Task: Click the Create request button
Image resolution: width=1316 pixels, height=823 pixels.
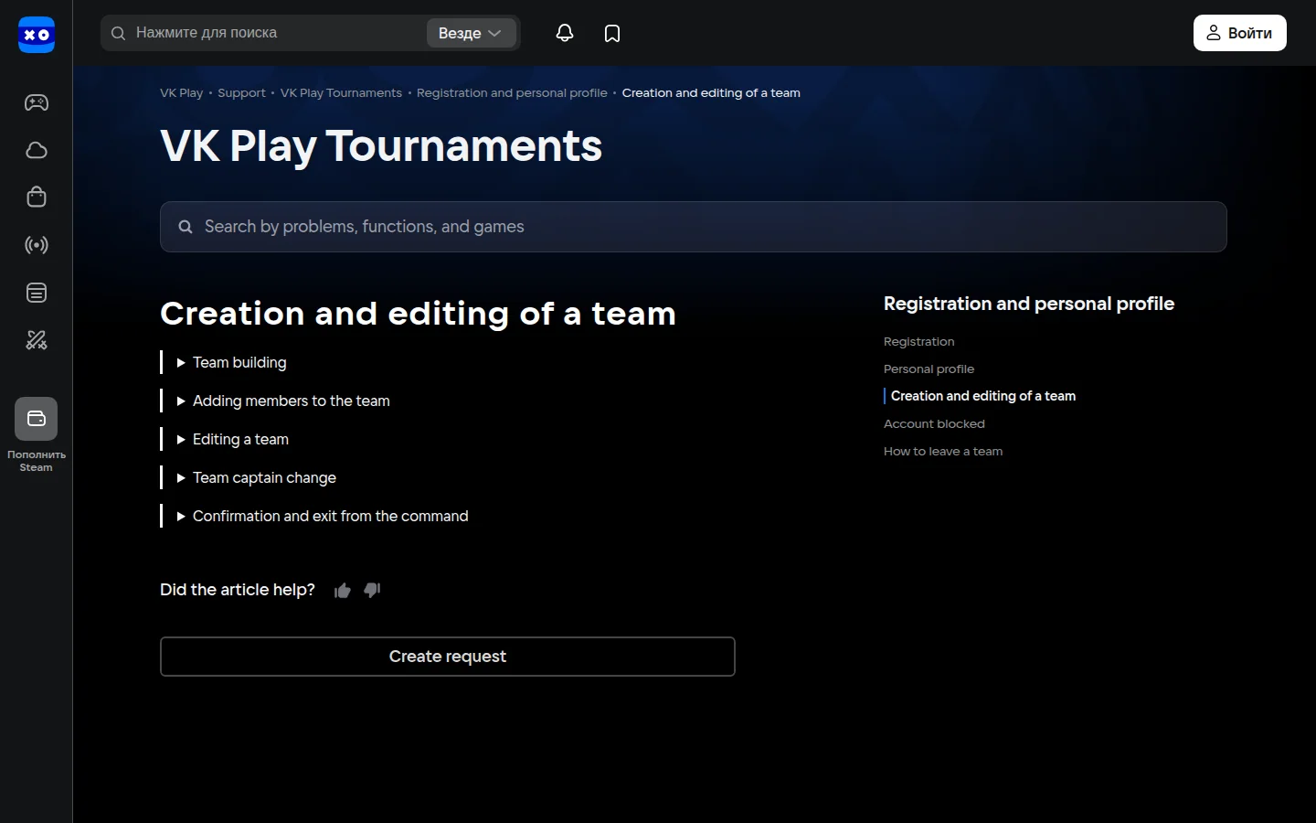Action: (x=448, y=657)
